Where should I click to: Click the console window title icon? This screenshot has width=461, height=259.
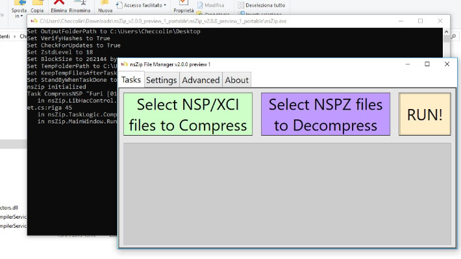tap(34, 21)
